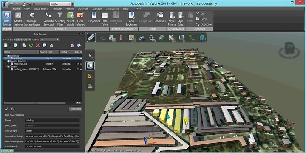306x153 pixels.
Task: Click the red X delete data source icon
Action: 38,45
